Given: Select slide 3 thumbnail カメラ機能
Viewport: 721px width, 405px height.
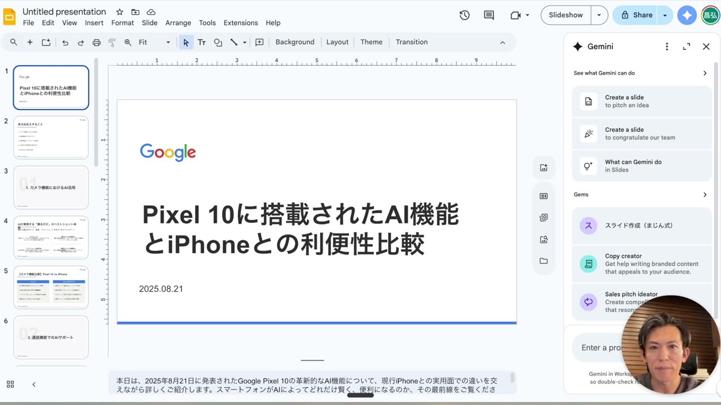Looking at the screenshot, I should pyautogui.click(x=51, y=187).
